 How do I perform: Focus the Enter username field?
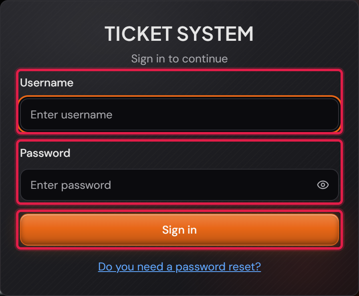point(179,114)
